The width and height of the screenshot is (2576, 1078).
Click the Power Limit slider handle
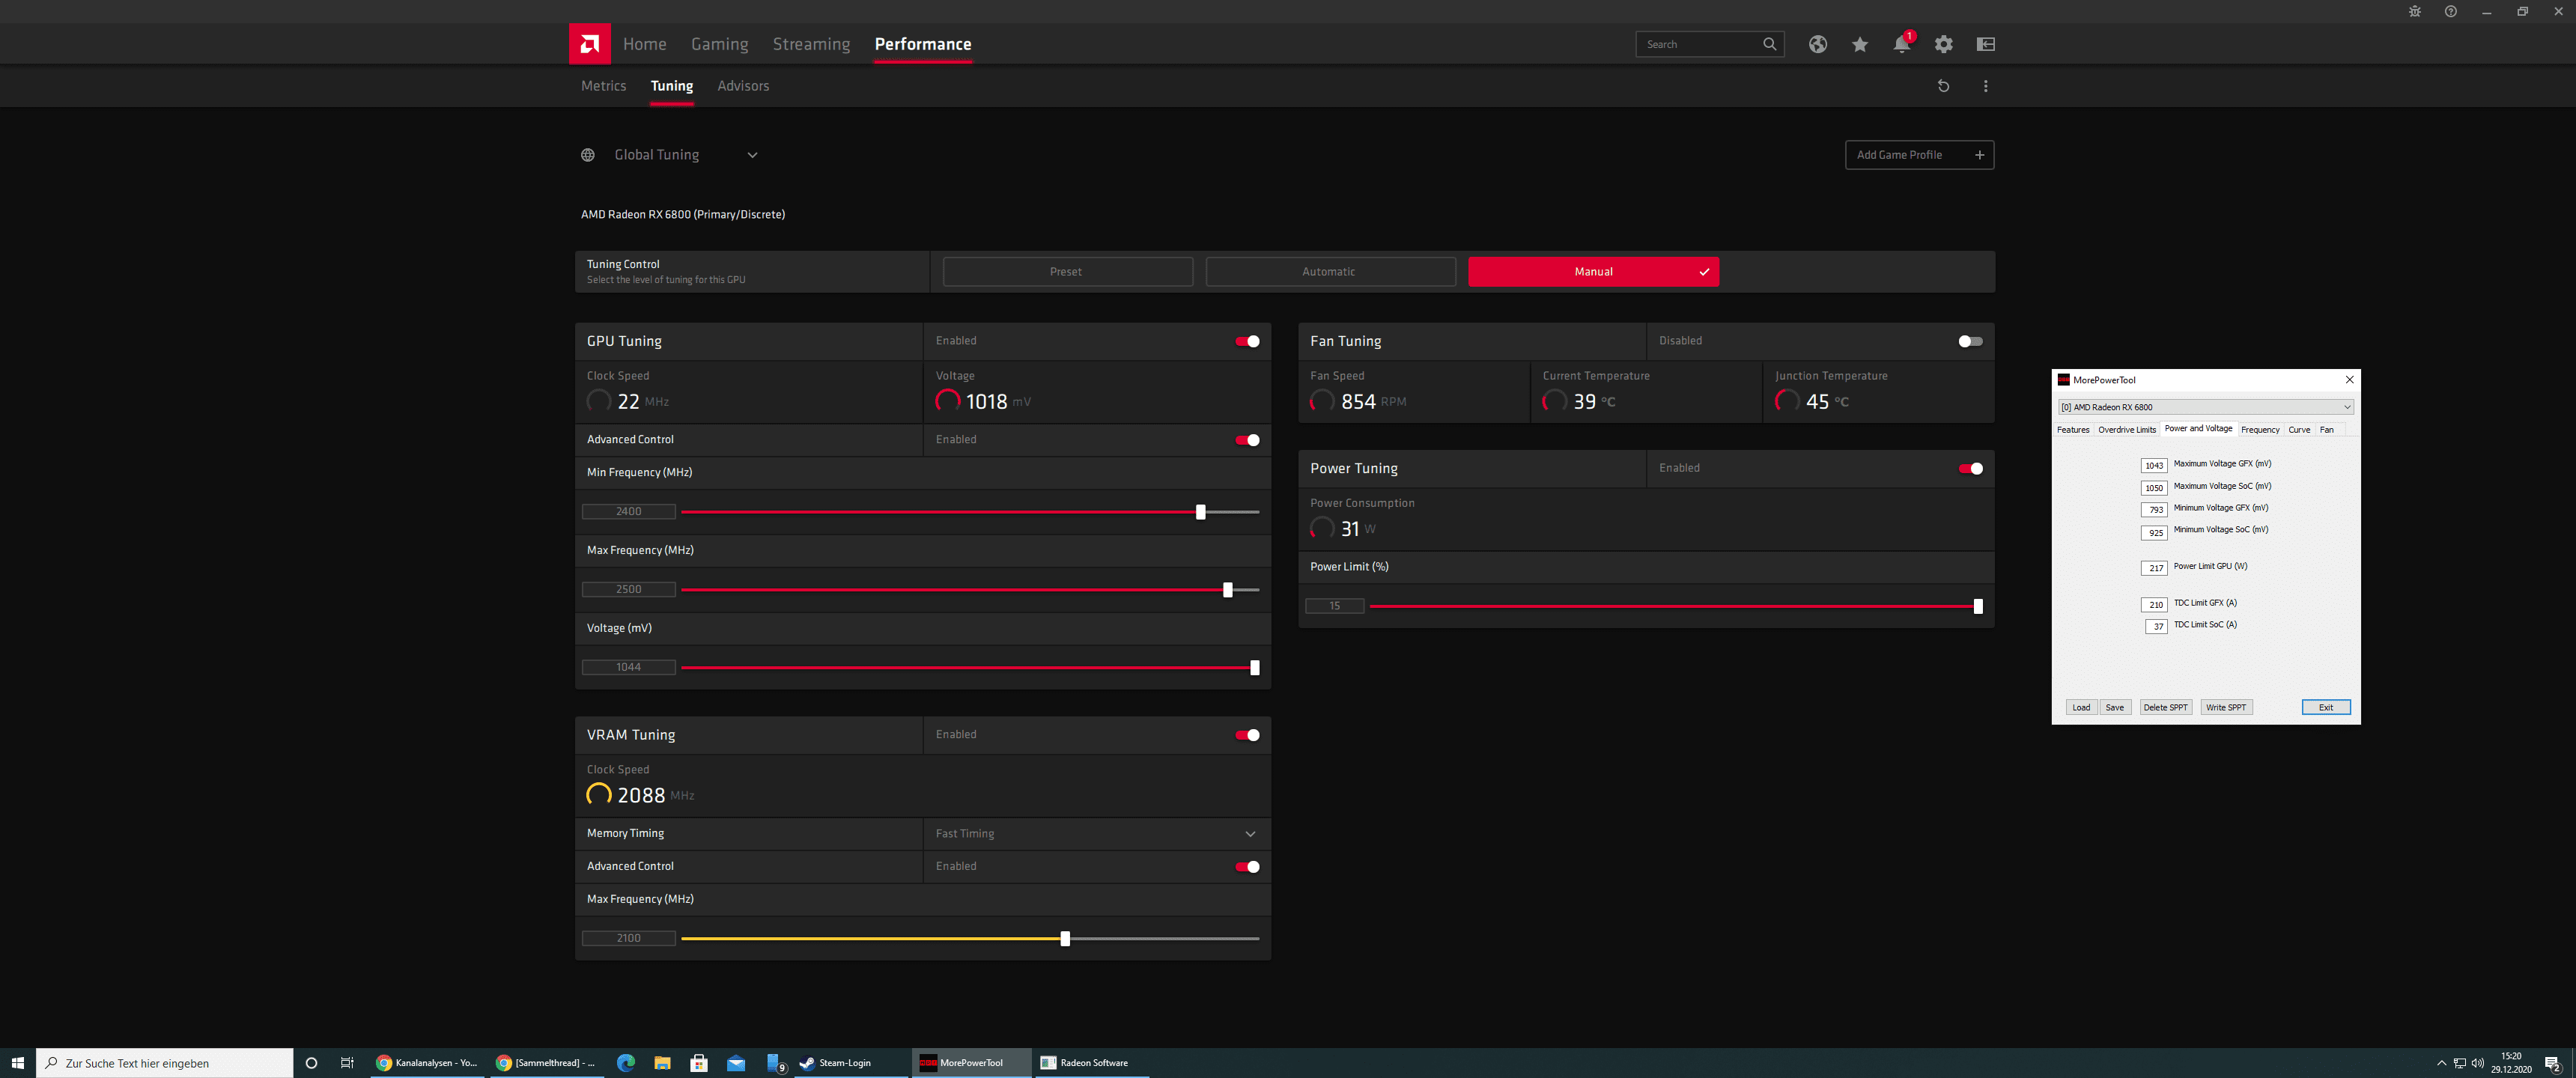(1977, 607)
